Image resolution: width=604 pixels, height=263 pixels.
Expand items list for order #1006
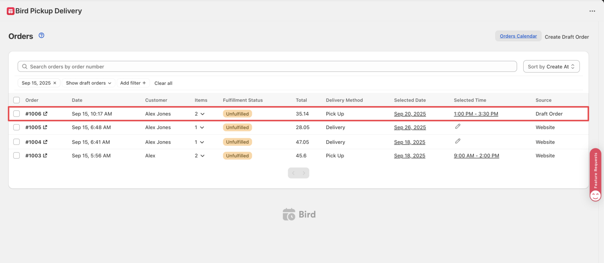(202, 114)
